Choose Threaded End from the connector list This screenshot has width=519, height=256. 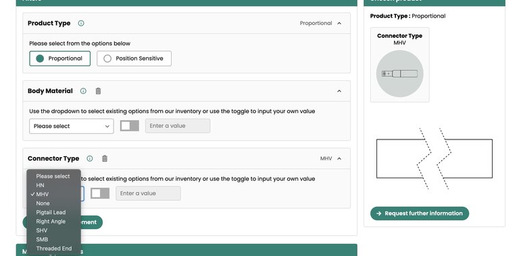(x=53, y=249)
